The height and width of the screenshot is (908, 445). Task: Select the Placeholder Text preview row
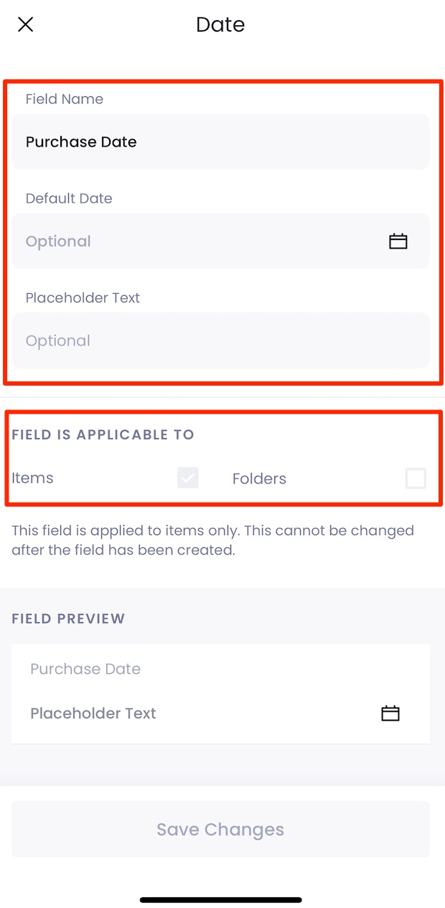coord(93,713)
